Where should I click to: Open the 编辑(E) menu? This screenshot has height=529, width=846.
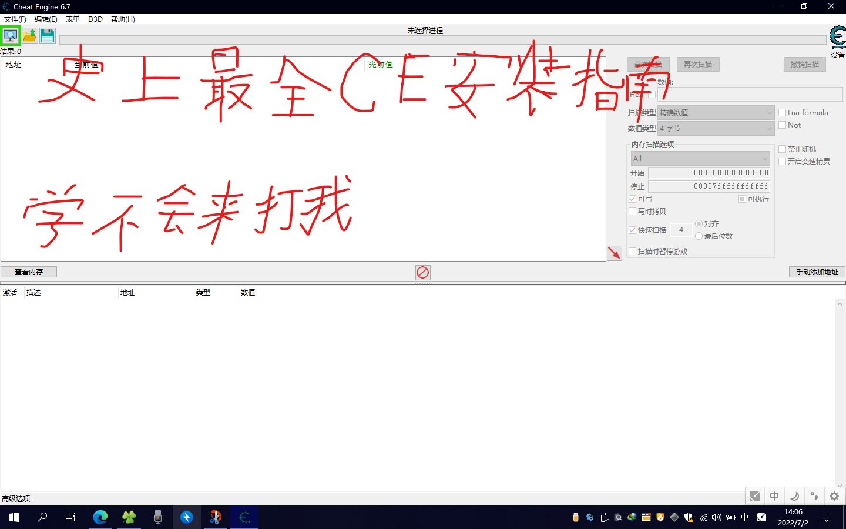(46, 19)
